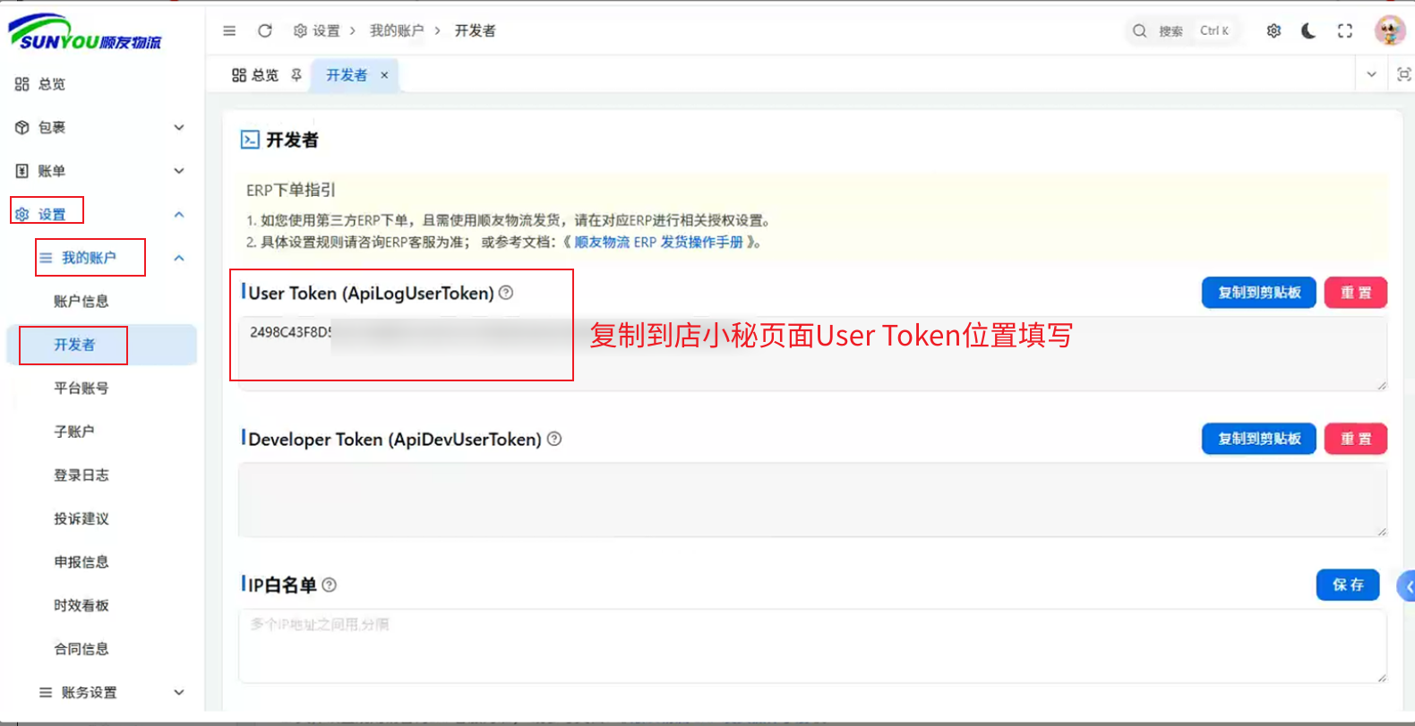Copy the User Token to clipboard
The width and height of the screenshot is (1415, 726).
[1258, 293]
